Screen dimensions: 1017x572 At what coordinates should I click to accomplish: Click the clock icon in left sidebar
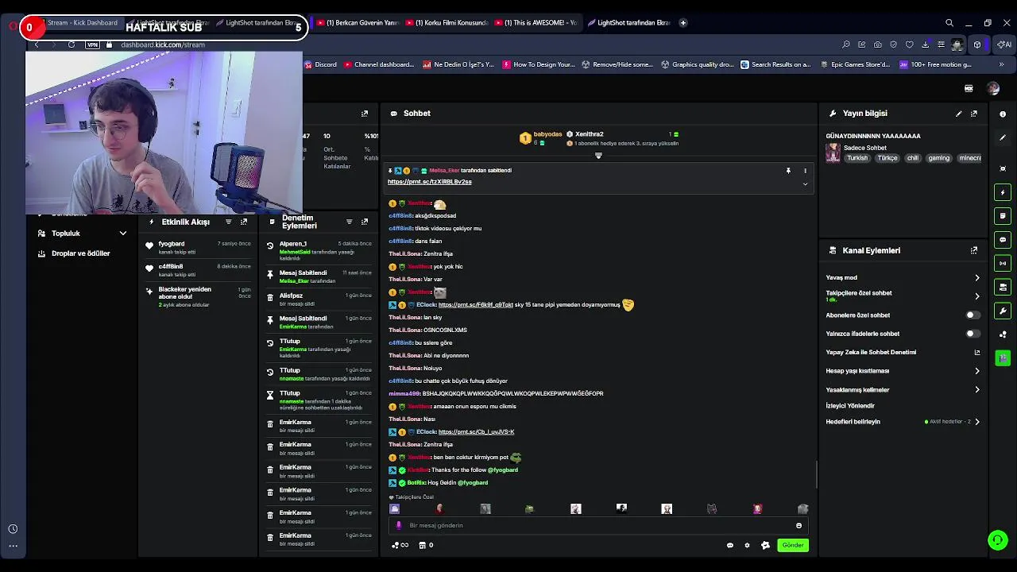pyautogui.click(x=13, y=529)
